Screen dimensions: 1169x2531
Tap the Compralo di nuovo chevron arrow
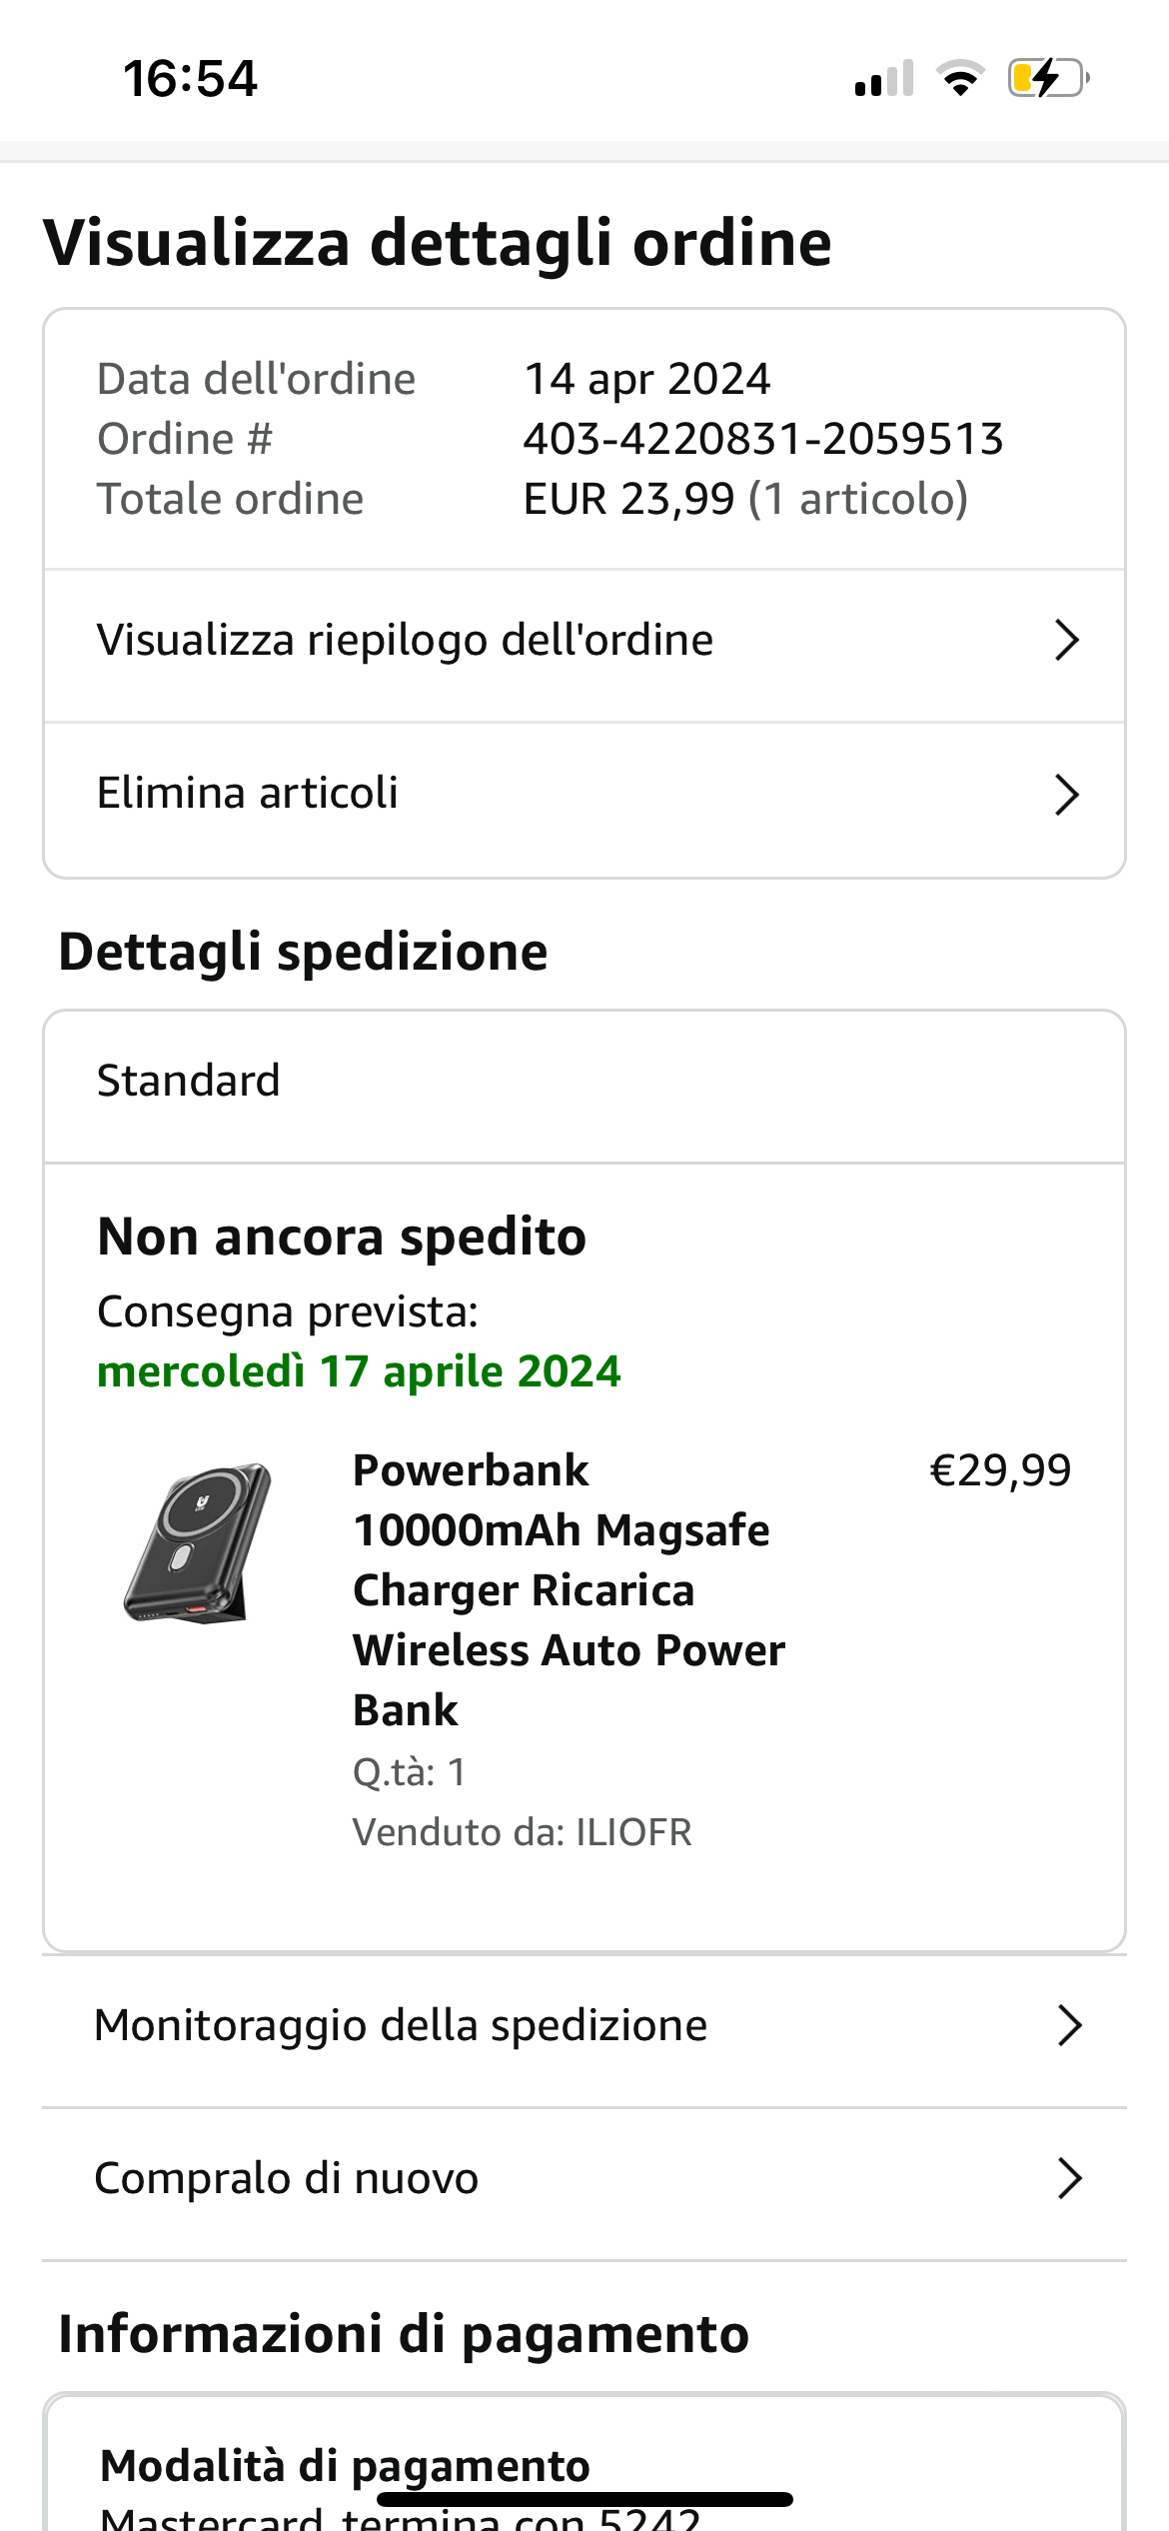pos(1070,2178)
